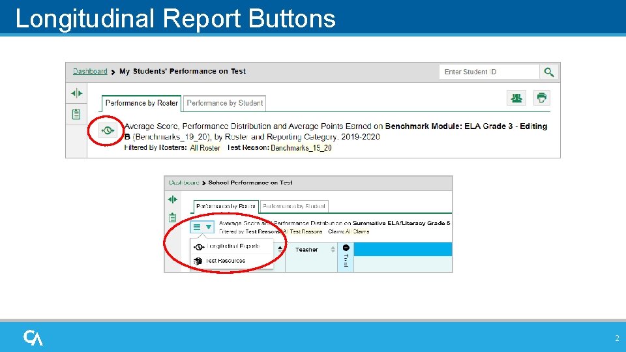
Task: Click the Longitudinal Report clock icon button
Action: [108, 130]
